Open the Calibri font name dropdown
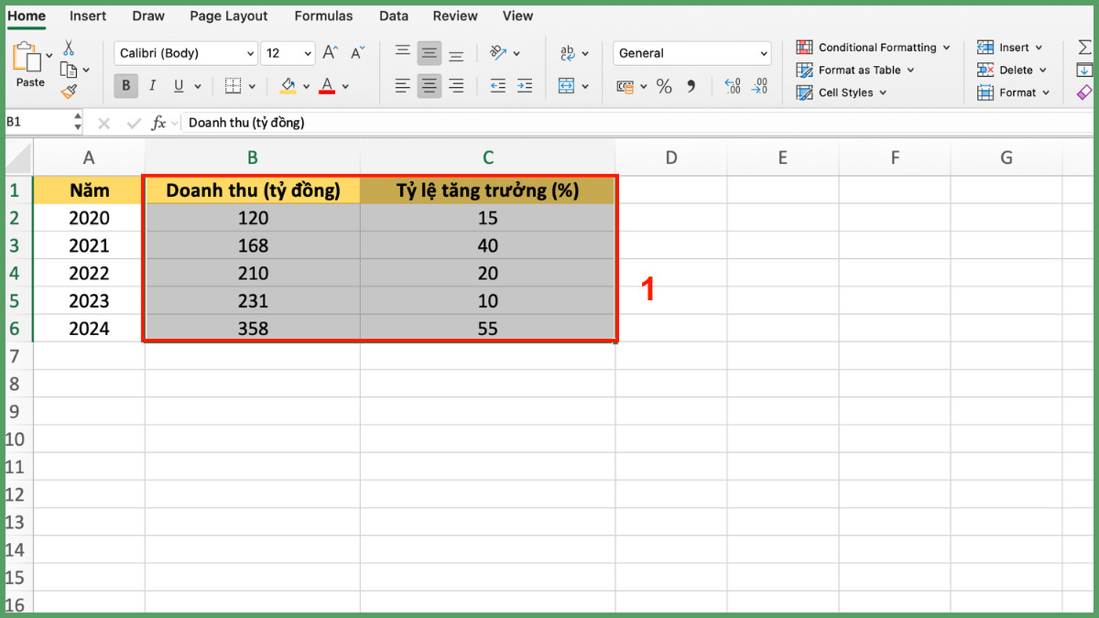This screenshot has width=1099, height=618. tap(250, 54)
